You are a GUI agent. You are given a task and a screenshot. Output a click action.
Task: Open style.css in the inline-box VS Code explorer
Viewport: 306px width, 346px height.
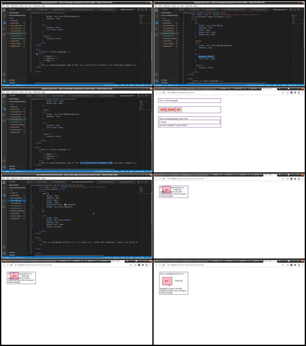click(15, 193)
